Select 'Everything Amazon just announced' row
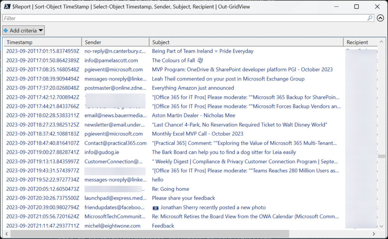388x239 pixels. (x=191, y=88)
